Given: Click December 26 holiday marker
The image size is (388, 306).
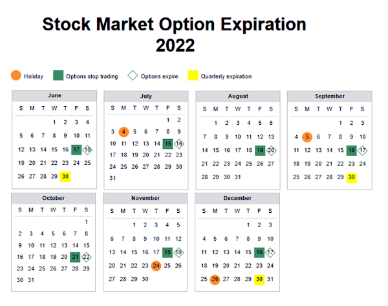Looking at the screenshot, I should (x=215, y=279).
